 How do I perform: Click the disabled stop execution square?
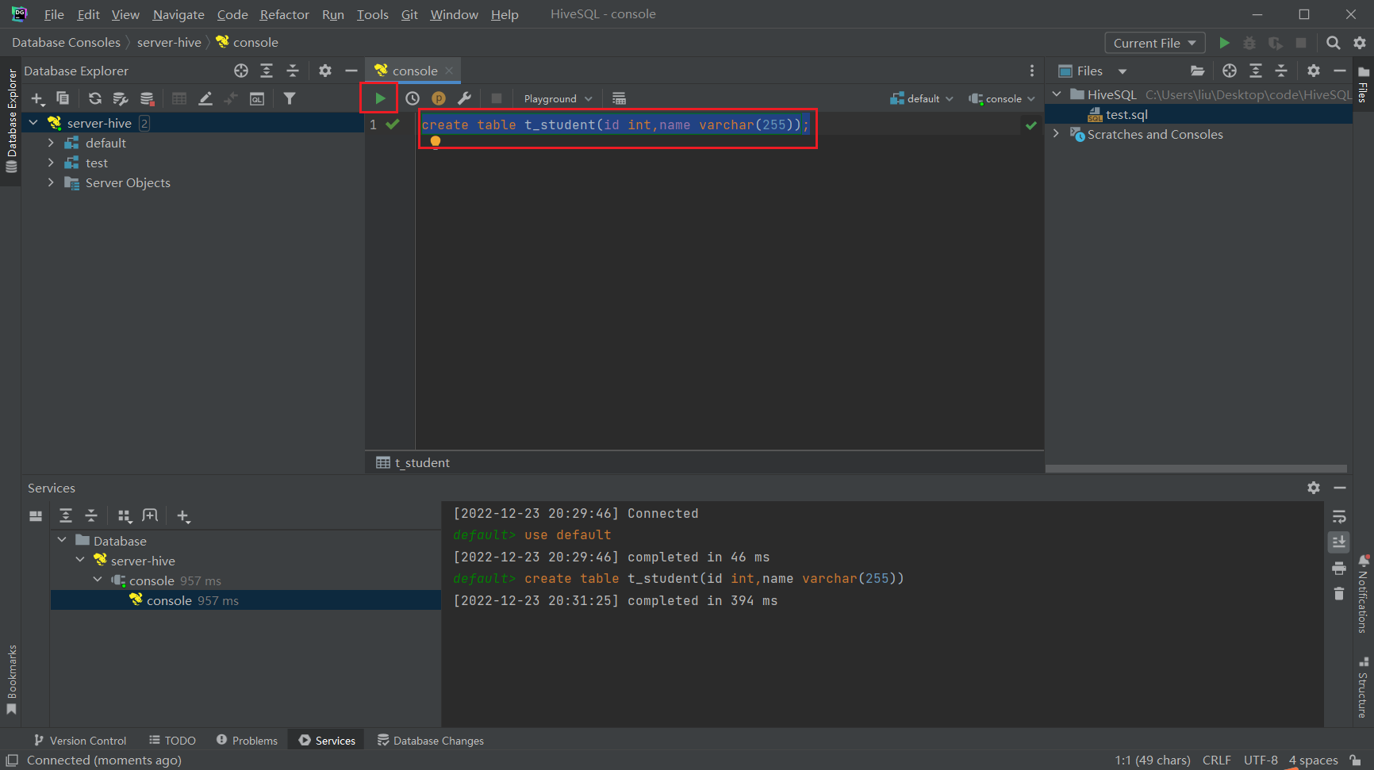coord(497,98)
